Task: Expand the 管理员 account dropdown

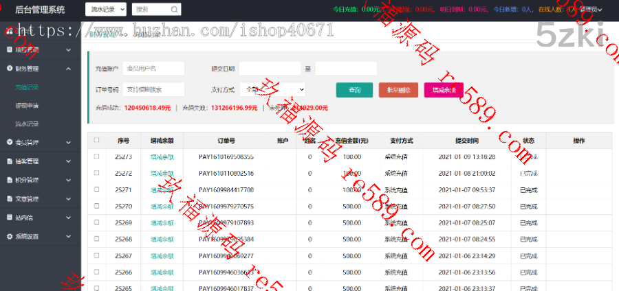Action: tap(591, 10)
